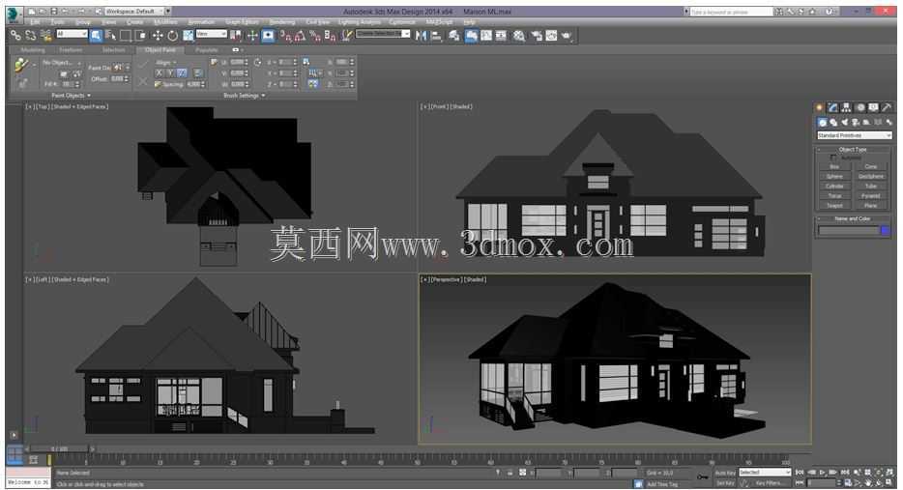Toggle Window/Crossing selection mode
The width and height of the screenshot is (903, 490).
pyautogui.click(x=140, y=36)
